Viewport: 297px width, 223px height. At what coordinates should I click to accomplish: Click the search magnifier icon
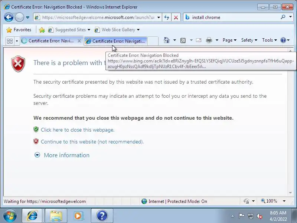coord(283,17)
